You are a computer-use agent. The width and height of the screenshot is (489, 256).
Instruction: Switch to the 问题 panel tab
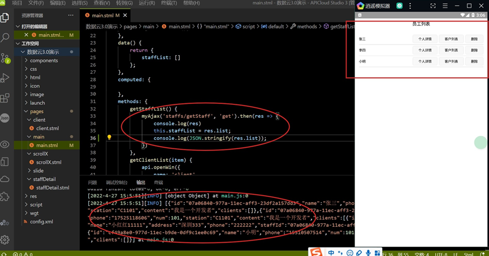click(92, 183)
